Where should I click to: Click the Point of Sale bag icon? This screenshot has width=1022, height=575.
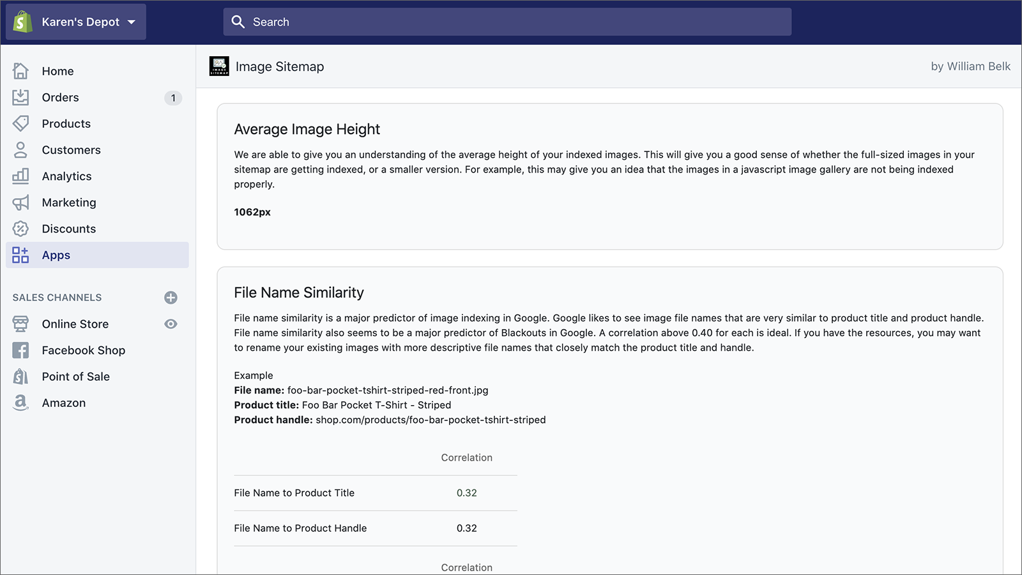tap(20, 376)
